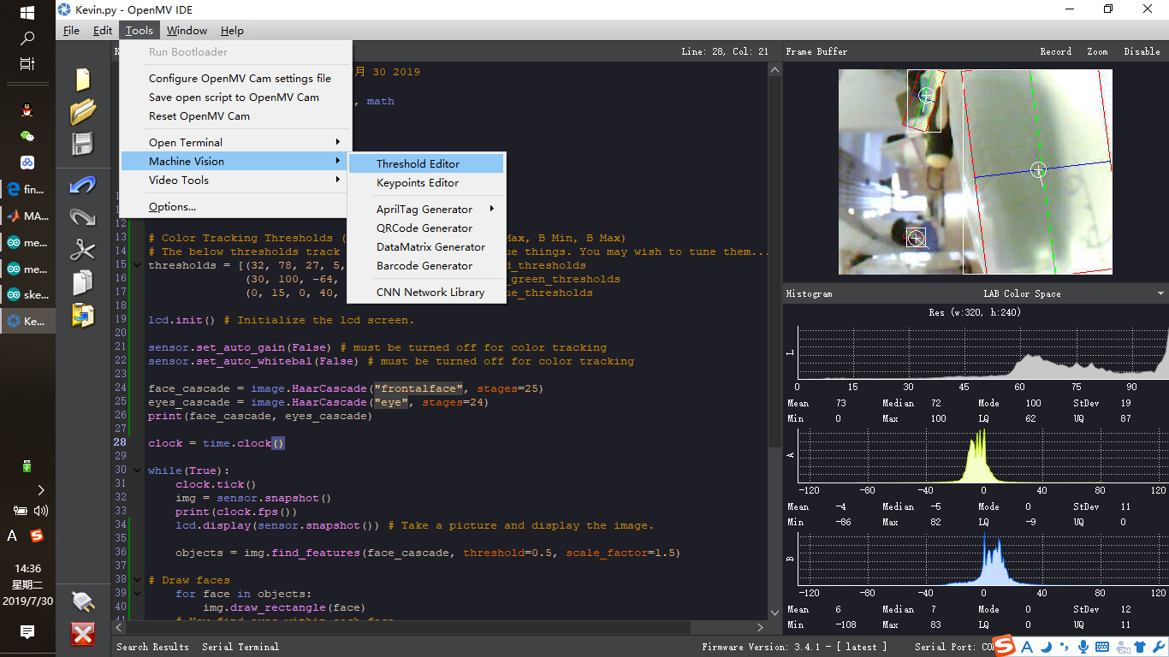Click the green USB safely-remove tray icon

[27, 466]
